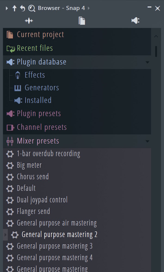Click the Current project folder icon
This screenshot has height=272, width=164.
(10, 35)
